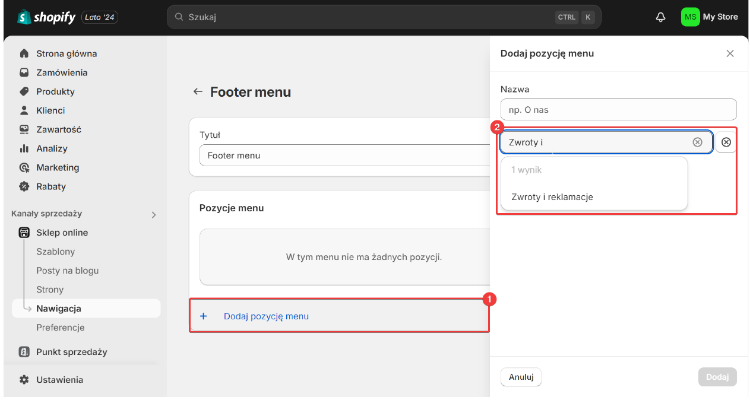Click the Sklep online store icon
The image size is (750, 403).
(24, 233)
